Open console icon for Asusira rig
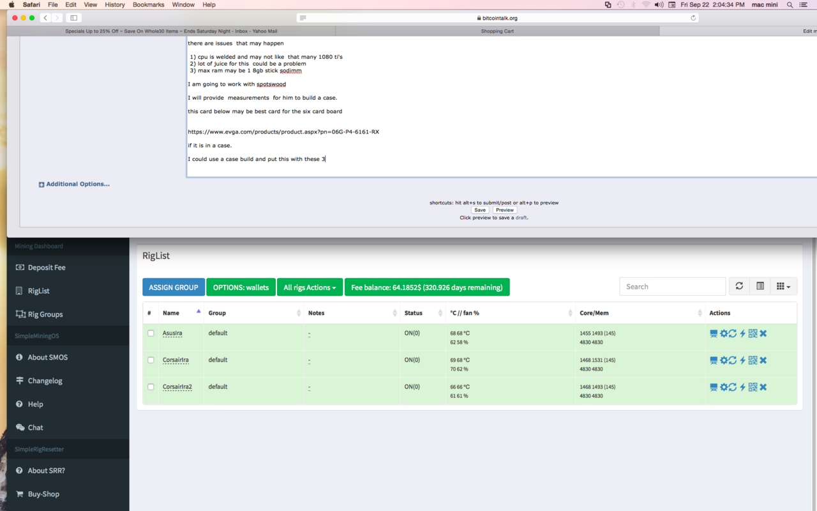Viewport: 817px width, 511px height. point(714,333)
